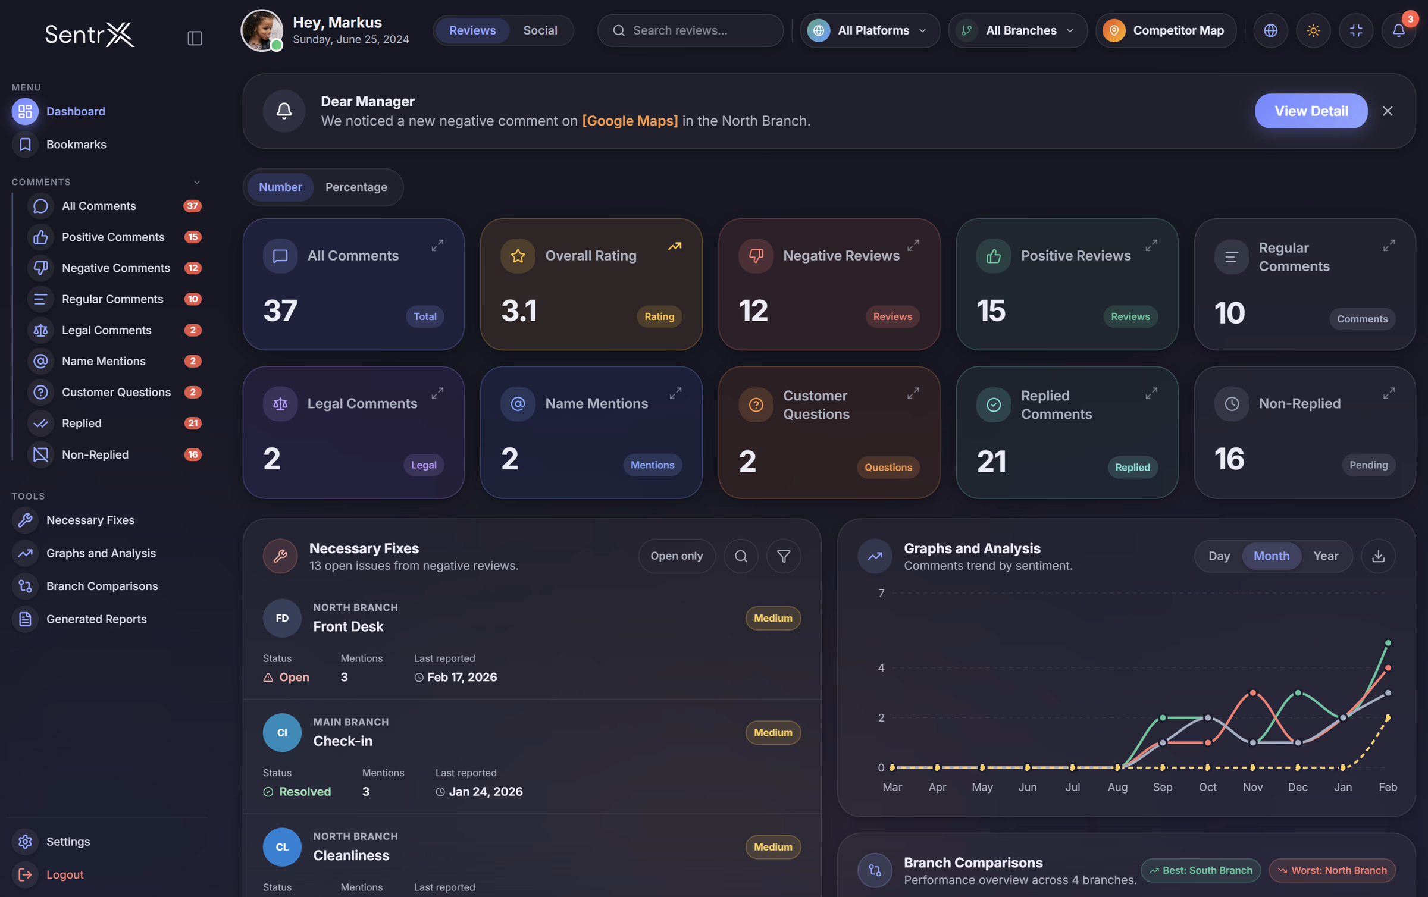Toggle the Open only filter
The height and width of the screenshot is (897, 1428).
(x=677, y=556)
